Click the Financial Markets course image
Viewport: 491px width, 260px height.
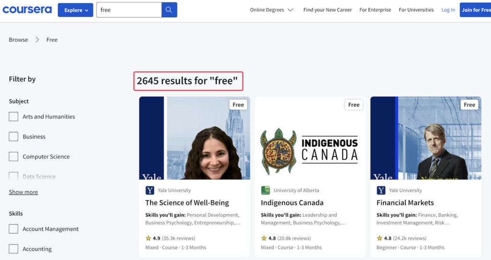click(x=426, y=138)
